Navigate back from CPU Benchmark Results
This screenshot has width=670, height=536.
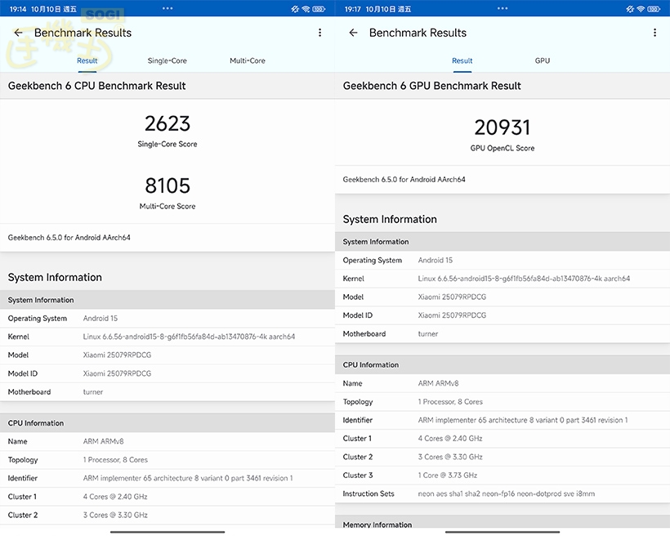click(x=18, y=33)
